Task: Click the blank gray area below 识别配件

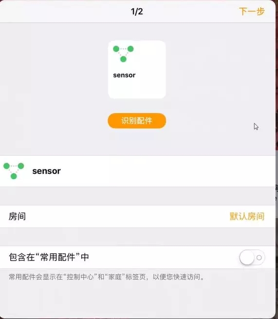Action: pyautogui.click(x=137, y=142)
